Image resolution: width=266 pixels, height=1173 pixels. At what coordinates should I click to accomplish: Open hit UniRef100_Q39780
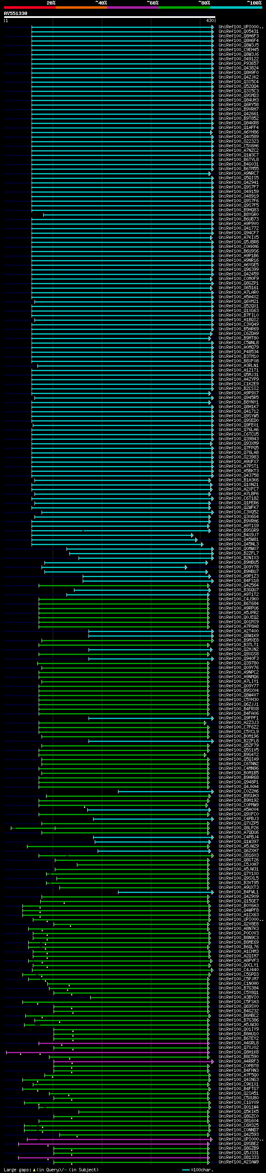click(239, 663)
